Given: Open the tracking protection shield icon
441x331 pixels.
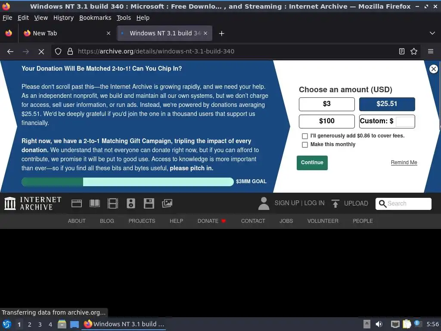Looking at the screenshot, I should tap(58, 52).
